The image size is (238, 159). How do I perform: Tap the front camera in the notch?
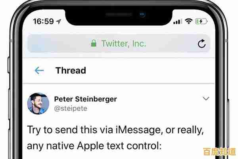(x=142, y=15)
